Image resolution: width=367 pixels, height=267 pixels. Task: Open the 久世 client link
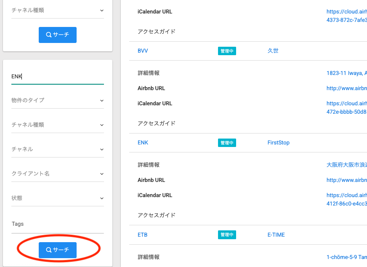273,51
